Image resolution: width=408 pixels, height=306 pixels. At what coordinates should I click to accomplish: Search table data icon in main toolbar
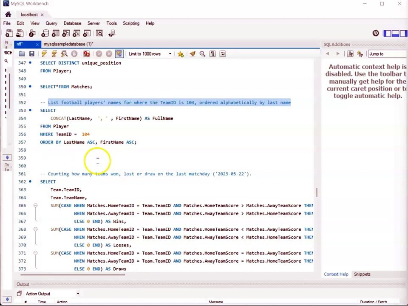point(99,33)
